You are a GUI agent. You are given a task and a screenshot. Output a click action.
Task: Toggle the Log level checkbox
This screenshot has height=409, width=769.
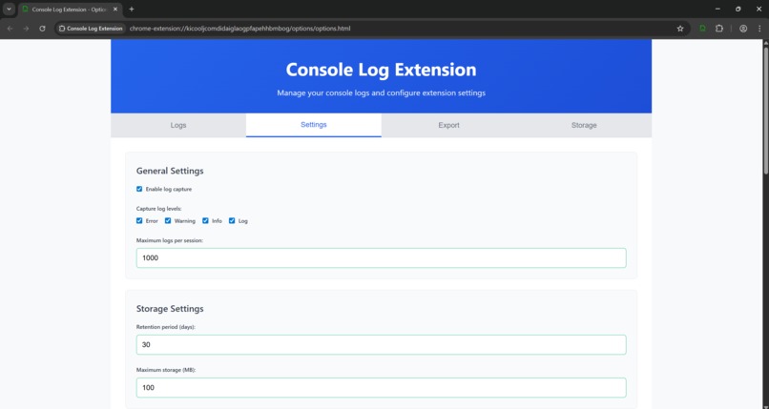232,221
